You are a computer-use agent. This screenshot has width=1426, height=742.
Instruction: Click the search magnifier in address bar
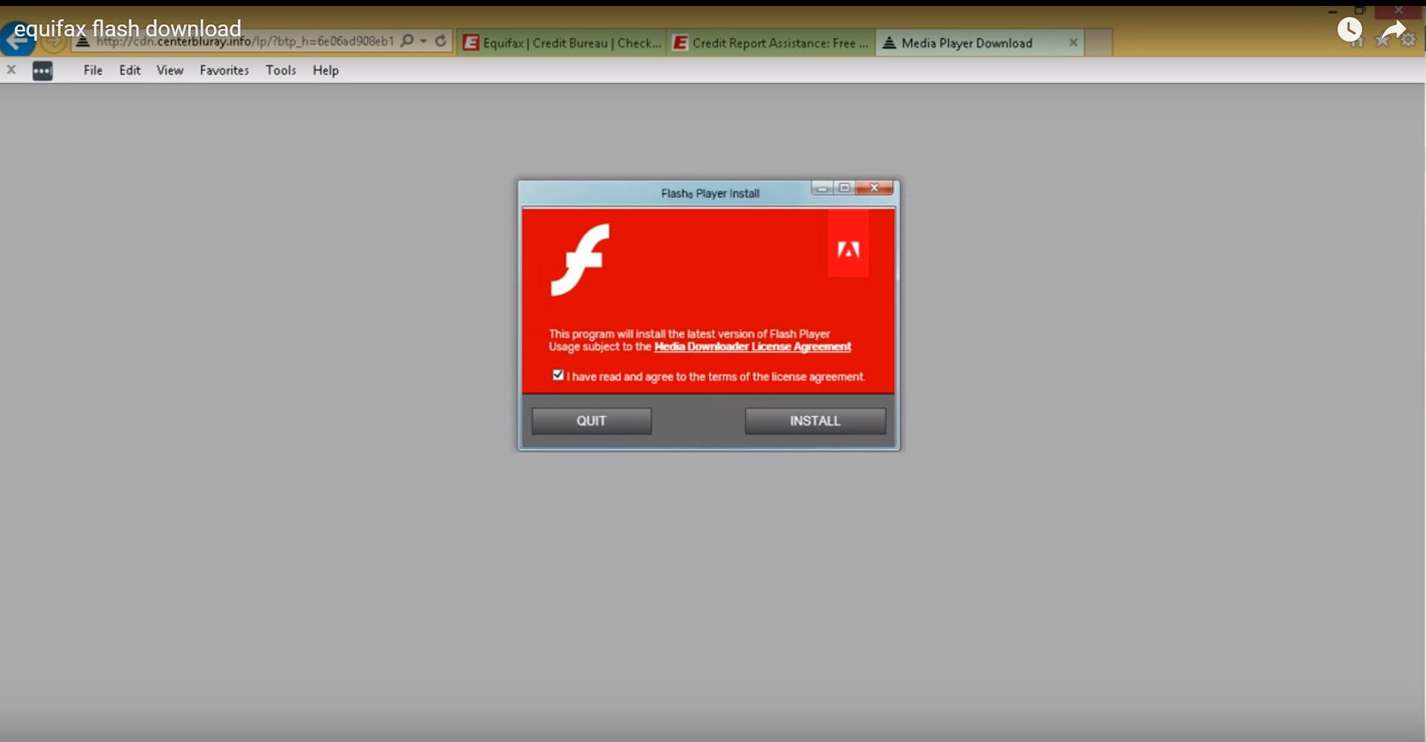[406, 41]
